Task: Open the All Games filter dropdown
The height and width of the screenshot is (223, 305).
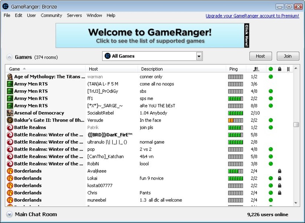Action: click(x=199, y=56)
